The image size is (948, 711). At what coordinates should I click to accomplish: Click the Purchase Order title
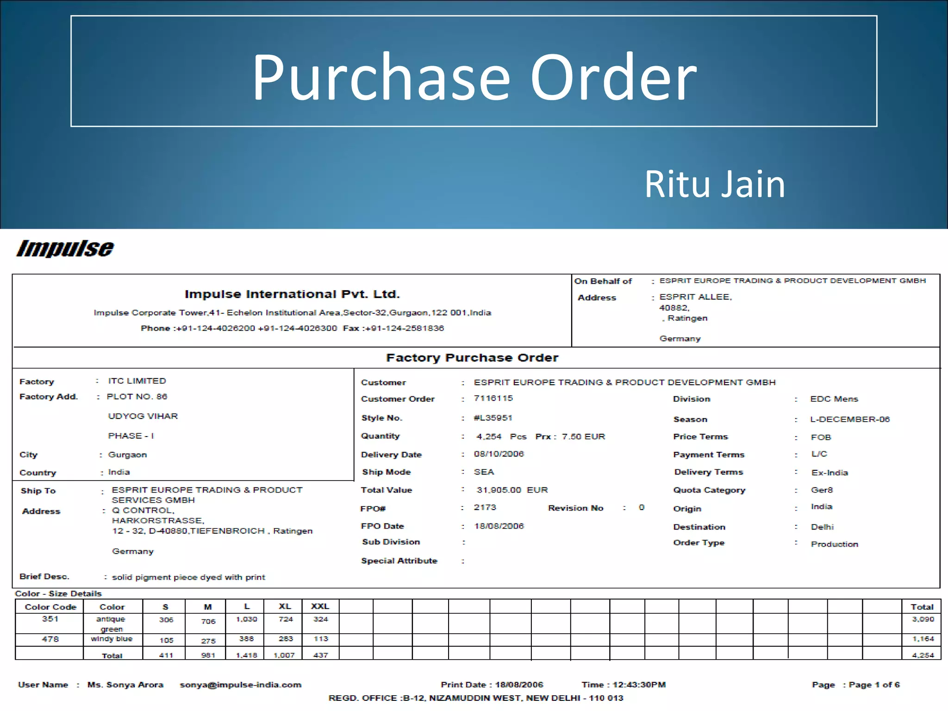click(x=474, y=76)
